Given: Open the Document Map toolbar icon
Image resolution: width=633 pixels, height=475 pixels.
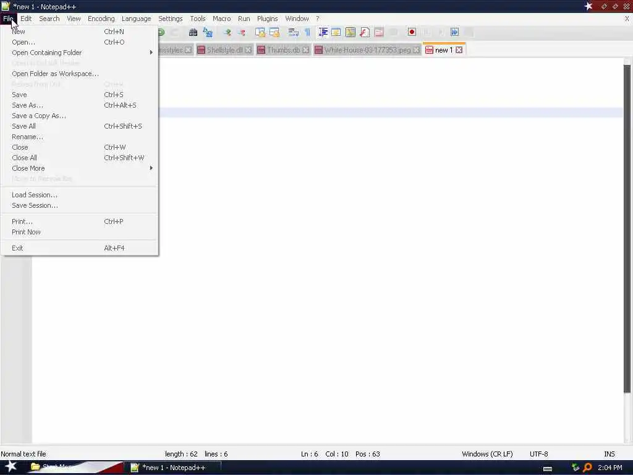Looking at the screenshot, I should 350,32.
